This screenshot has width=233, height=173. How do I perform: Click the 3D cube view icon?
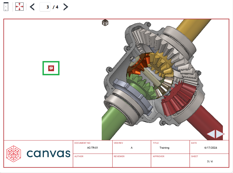pos(105,23)
